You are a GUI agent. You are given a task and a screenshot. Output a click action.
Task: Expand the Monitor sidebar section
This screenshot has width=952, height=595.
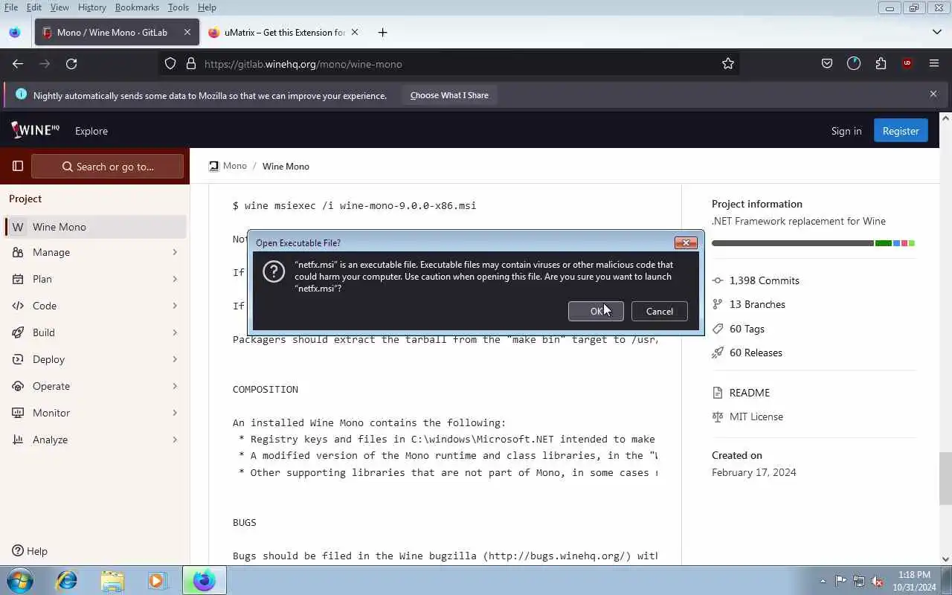coord(95,413)
